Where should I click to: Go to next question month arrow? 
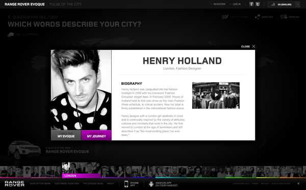pos(61,17)
